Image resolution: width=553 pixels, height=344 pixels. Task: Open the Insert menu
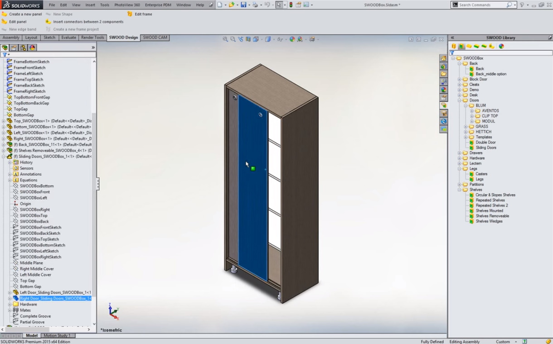tap(90, 5)
